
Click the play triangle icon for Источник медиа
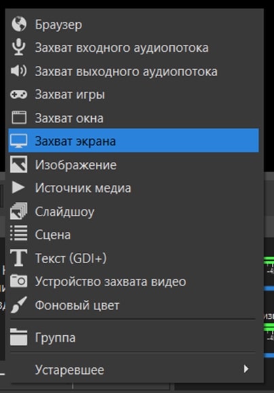tap(18, 188)
